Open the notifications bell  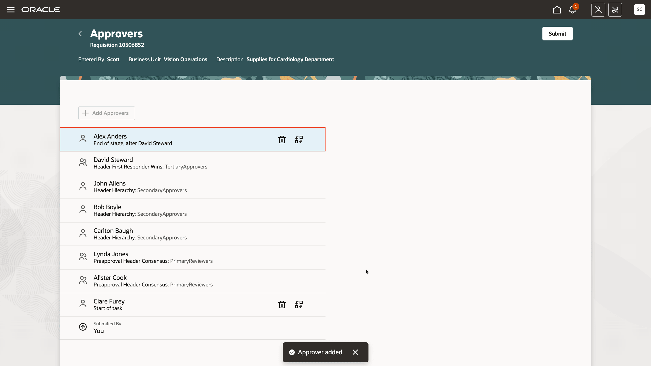572,10
